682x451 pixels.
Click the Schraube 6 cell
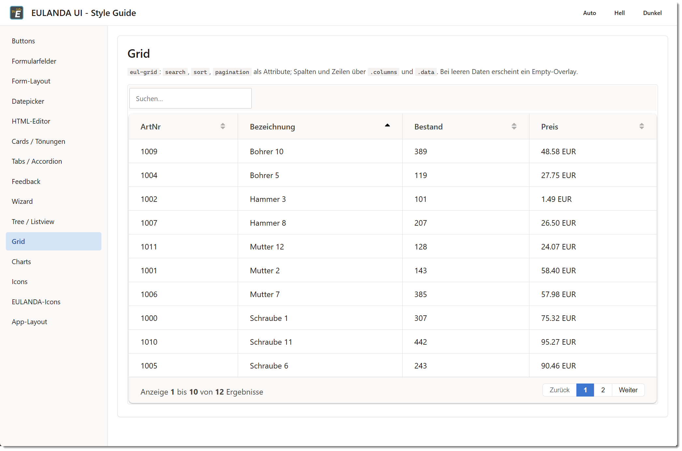(320, 366)
